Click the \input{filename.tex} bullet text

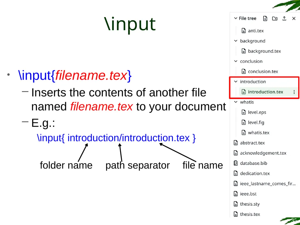tap(75, 75)
